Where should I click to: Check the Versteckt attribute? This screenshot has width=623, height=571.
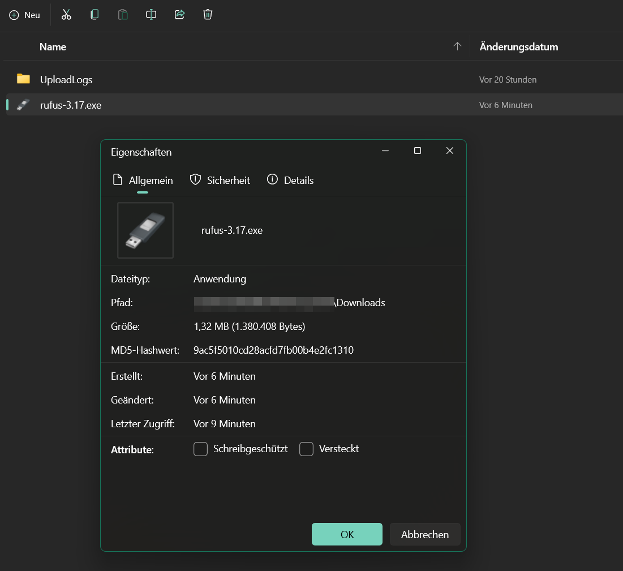tap(306, 449)
